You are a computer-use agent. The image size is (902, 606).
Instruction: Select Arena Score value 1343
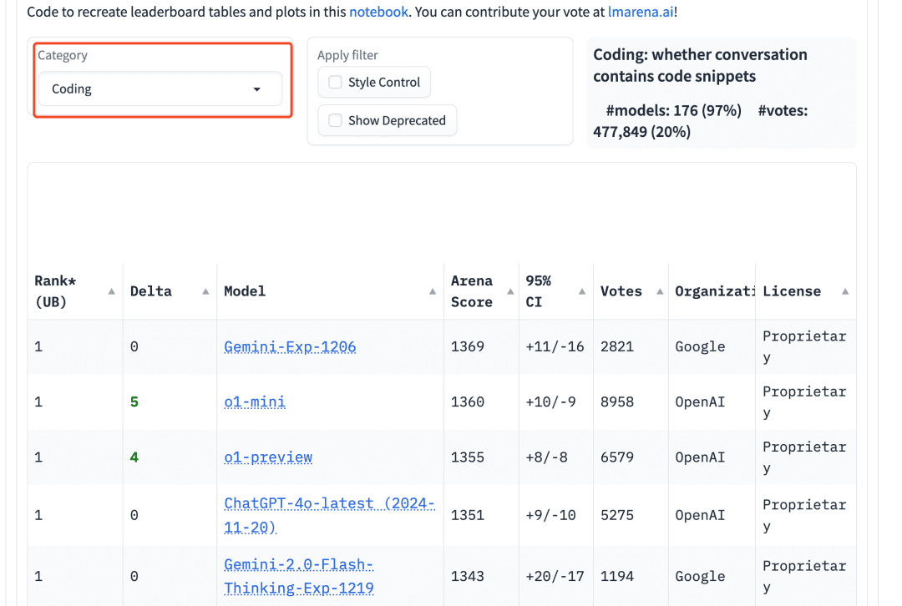468,576
